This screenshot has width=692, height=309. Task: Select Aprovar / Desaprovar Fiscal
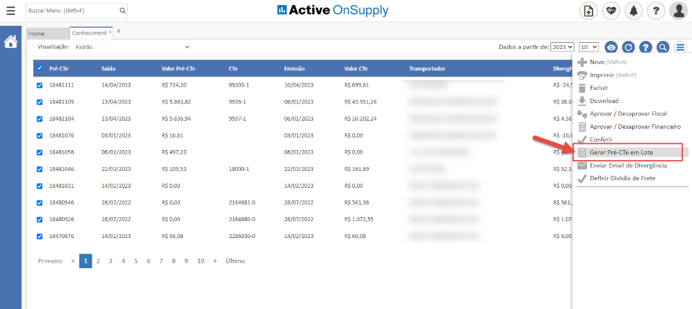(x=622, y=114)
